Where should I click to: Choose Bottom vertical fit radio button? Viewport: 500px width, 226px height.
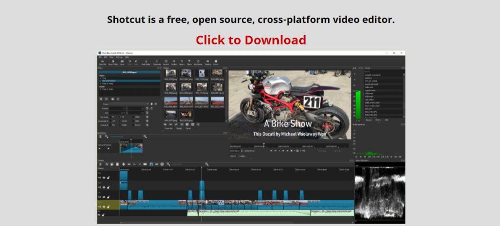pyautogui.click(x=133, y=125)
